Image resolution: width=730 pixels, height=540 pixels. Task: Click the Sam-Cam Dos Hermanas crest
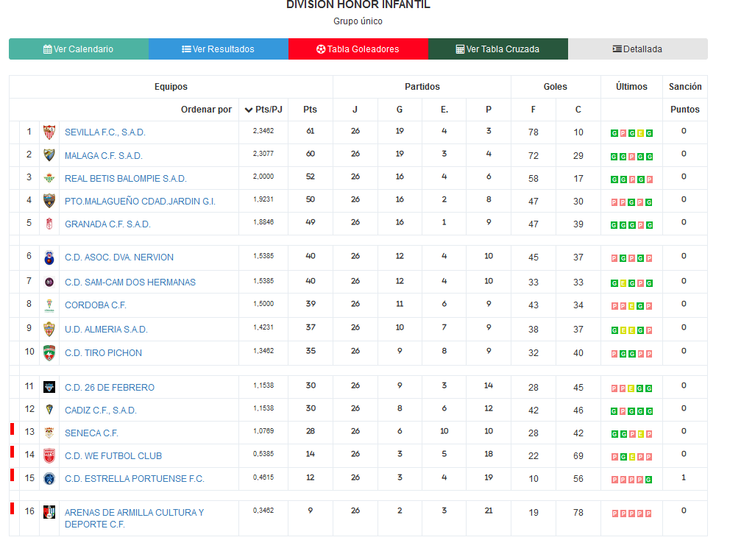tap(49, 282)
